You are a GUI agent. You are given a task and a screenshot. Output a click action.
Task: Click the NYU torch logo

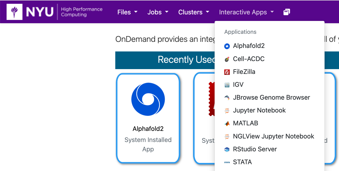pos(14,12)
